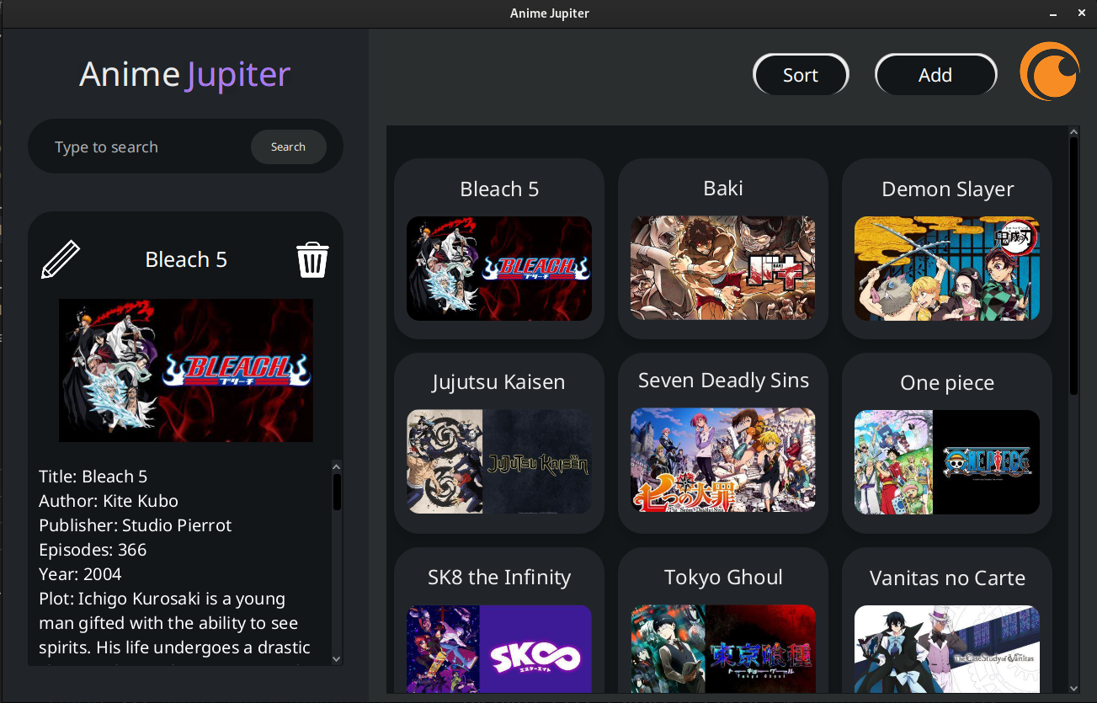Click the 'Episodes: 366' line
Viewport: 1097px width, 703px height.
click(93, 550)
